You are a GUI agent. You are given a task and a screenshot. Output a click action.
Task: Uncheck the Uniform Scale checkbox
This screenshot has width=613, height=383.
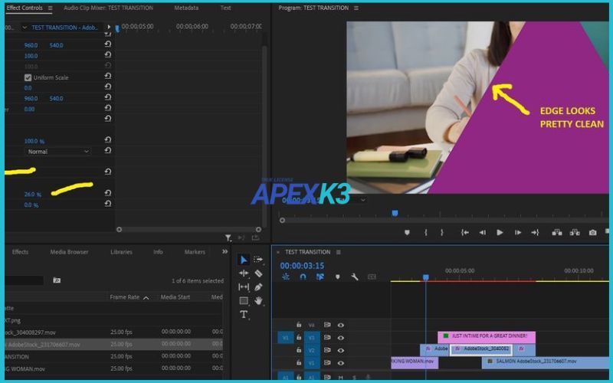(x=28, y=77)
